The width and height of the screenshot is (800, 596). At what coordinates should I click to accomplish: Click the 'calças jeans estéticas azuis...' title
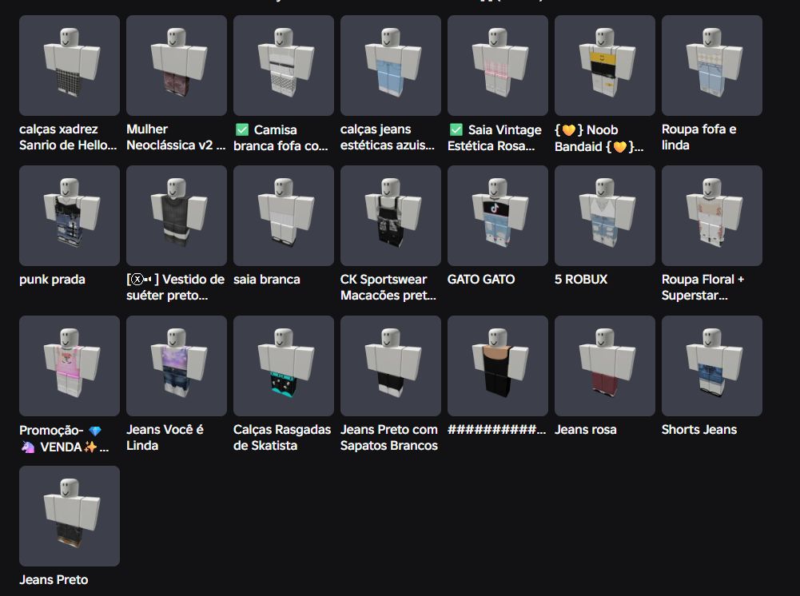tap(388, 137)
